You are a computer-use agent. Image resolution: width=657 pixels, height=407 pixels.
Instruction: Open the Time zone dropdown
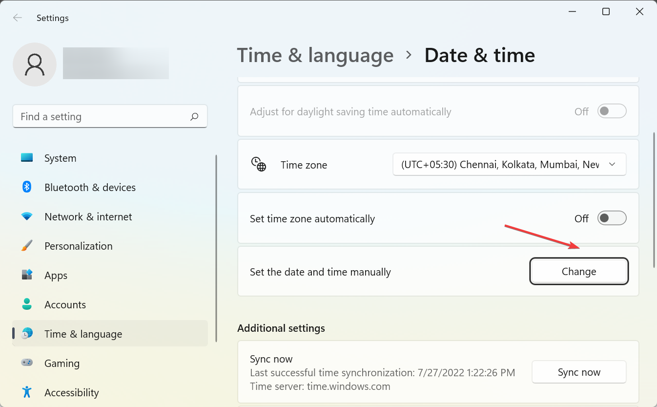(509, 165)
